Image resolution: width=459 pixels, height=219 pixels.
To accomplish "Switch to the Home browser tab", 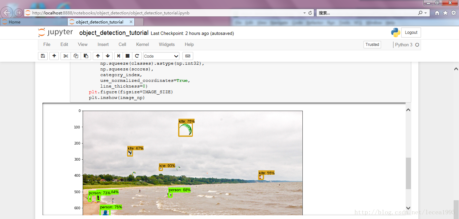I will click(x=34, y=22).
